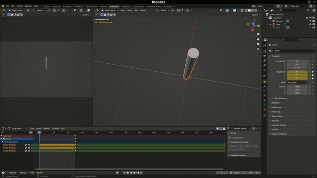Click Rotation X value field
Image resolution: width=317 pixels, height=178 pixels.
(297, 72)
